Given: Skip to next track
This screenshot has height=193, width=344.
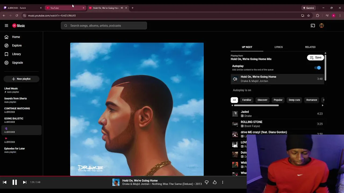Looking at the screenshot, I should tap(24, 182).
